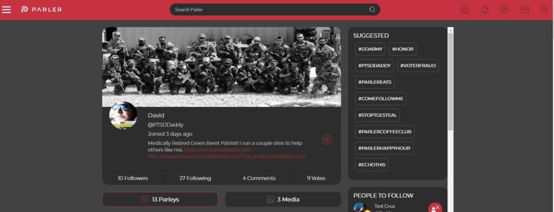Go to the home feed icon

(x=465, y=10)
